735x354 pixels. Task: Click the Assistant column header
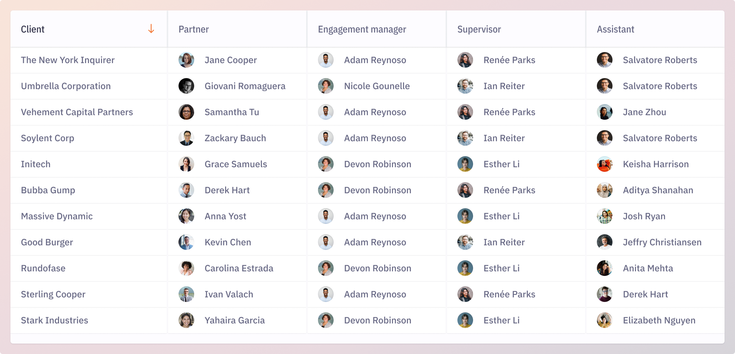point(615,29)
